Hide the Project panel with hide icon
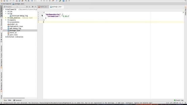187x105 pixels. [x=36, y=7]
